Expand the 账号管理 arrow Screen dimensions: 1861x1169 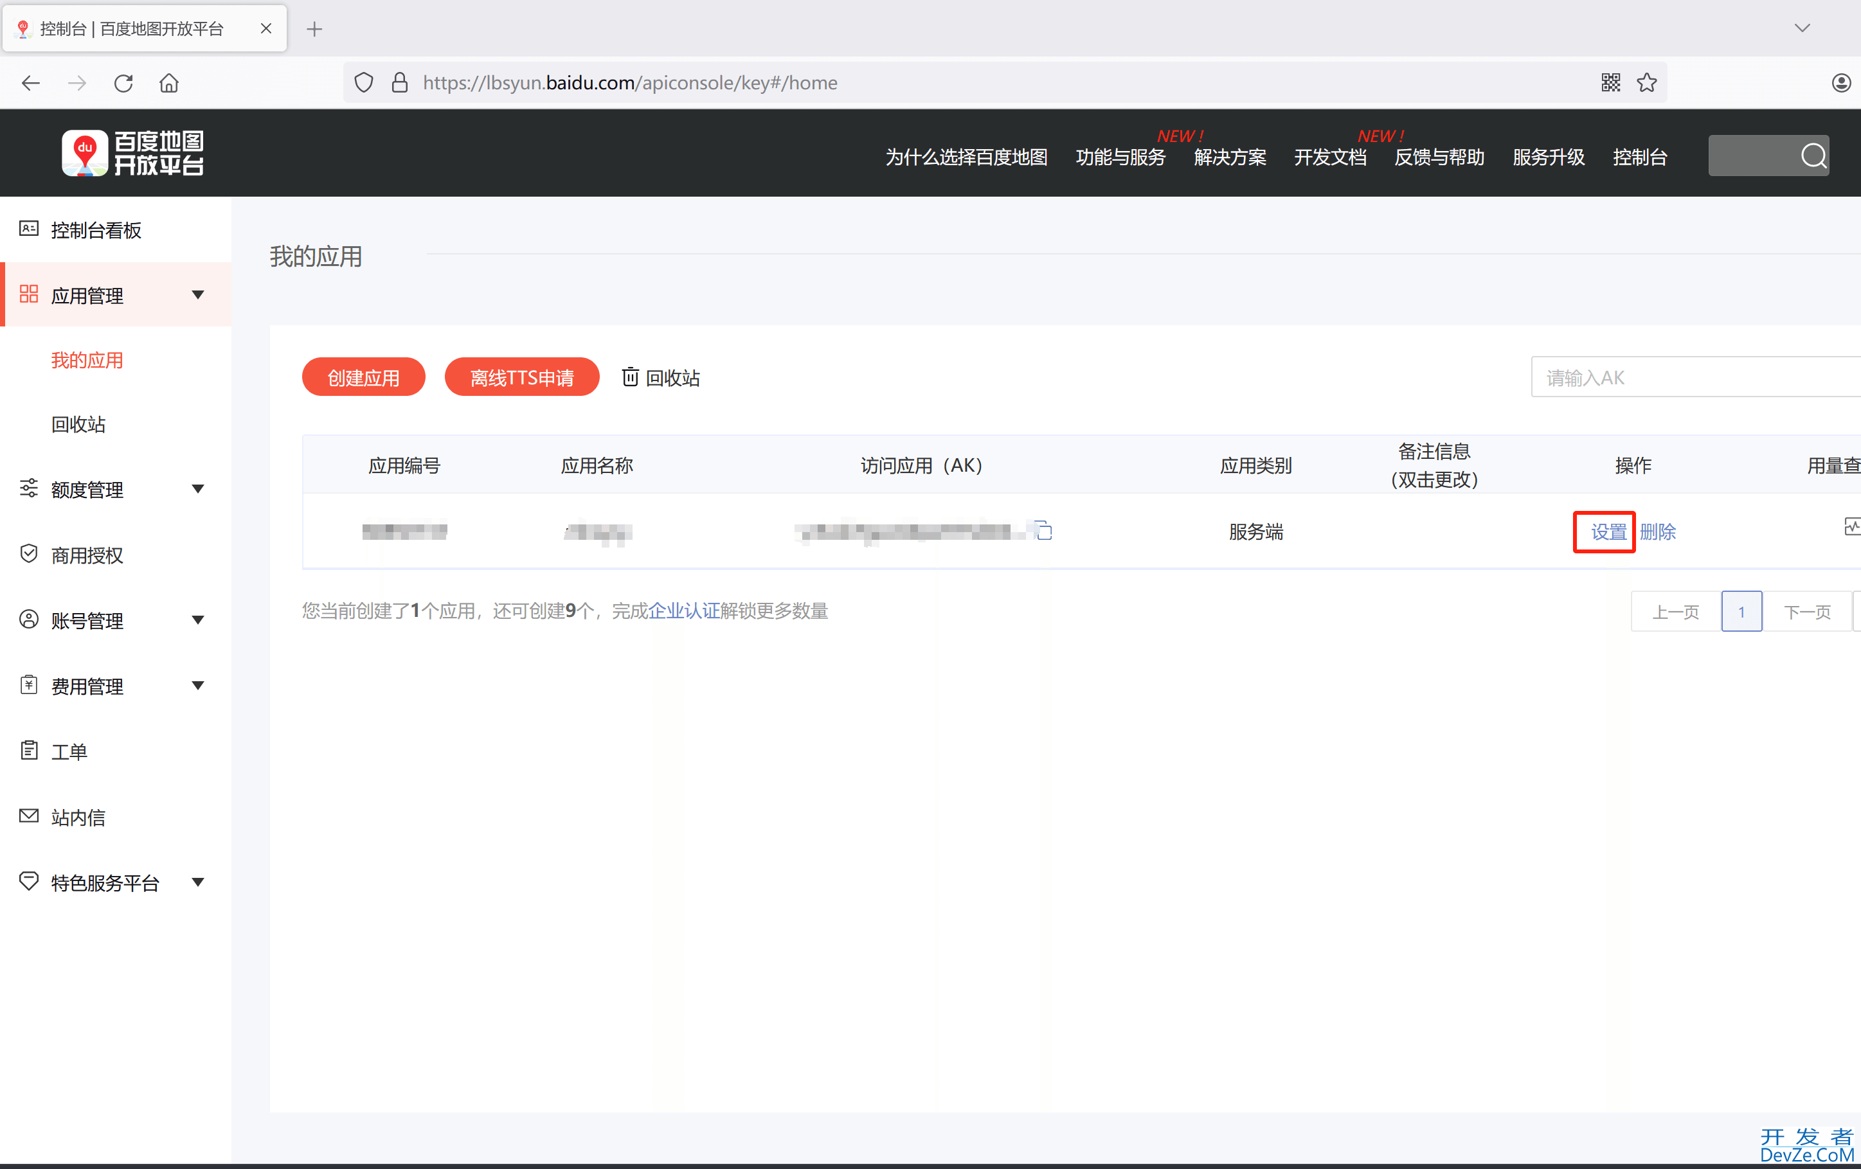pos(198,620)
